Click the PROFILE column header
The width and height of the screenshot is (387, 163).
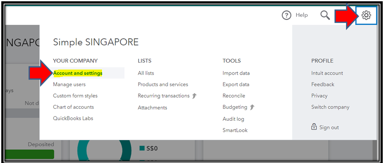coord(322,61)
